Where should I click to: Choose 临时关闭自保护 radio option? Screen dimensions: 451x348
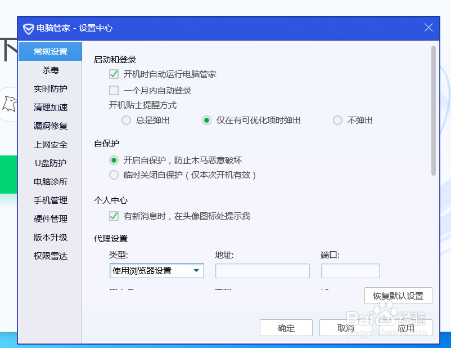114,175
